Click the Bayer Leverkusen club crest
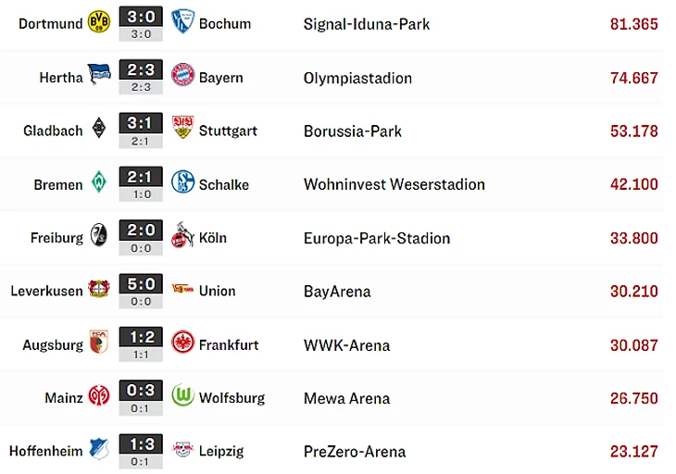 pos(98,290)
